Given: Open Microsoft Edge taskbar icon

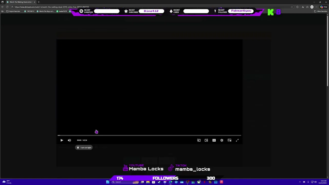Looking at the screenshot, I should tap(170, 182).
